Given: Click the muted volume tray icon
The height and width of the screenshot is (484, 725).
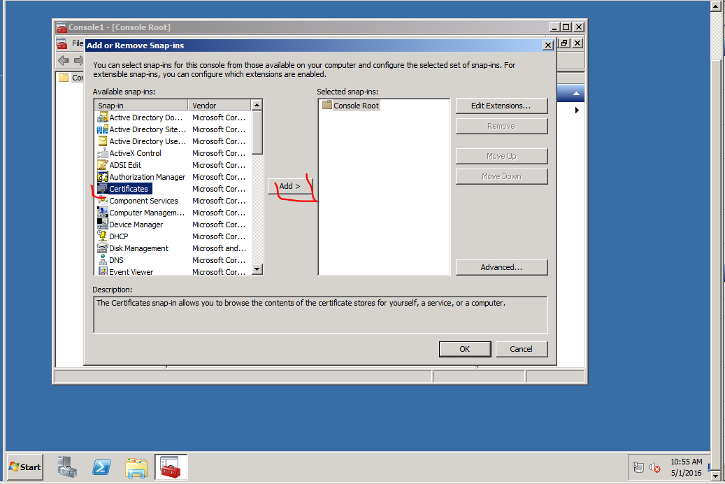Looking at the screenshot, I should tap(654, 467).
